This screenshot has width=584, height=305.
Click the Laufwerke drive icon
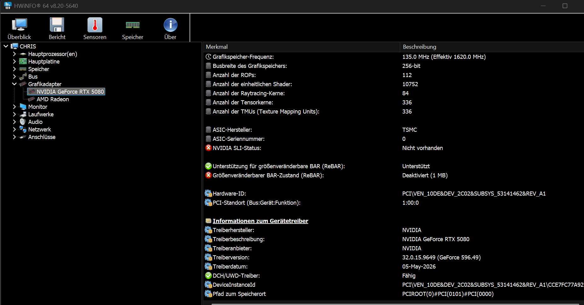click(x=23, y=114)
